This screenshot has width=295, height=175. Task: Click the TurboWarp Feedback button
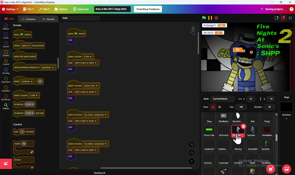(148, 9)
